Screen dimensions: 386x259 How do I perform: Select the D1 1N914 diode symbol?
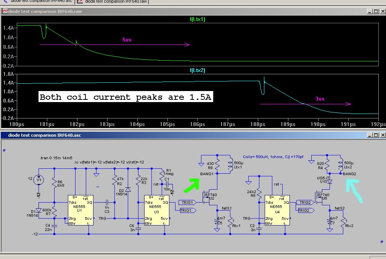[39, 211]
